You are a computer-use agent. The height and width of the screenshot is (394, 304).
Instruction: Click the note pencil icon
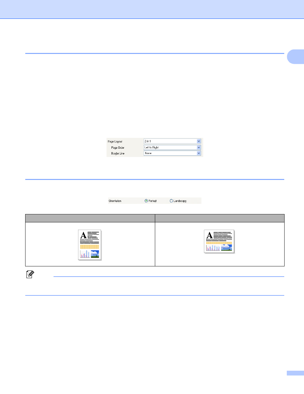(30, 274)
